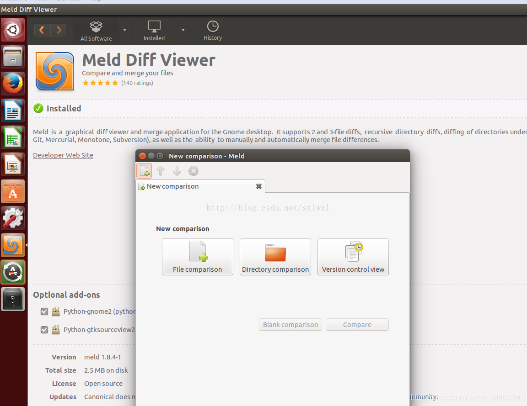Click the new comparison icon in Meld's toolbar
527x406 pixels.
144,171
